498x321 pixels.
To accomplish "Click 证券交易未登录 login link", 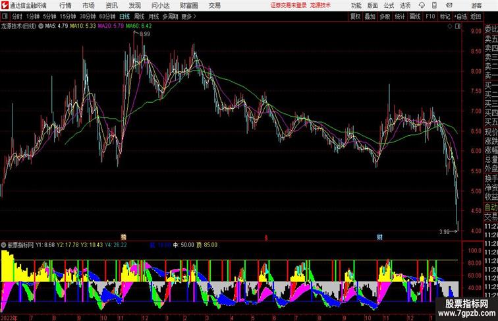I will (289, 5).
